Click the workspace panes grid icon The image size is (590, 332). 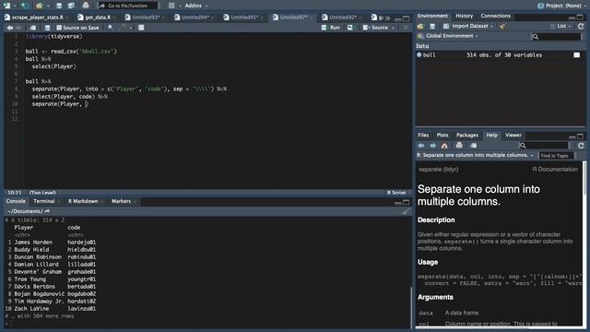point(171,6)
